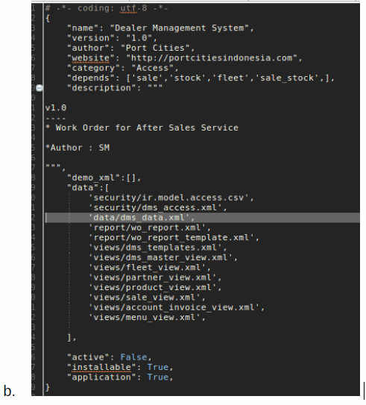Viewport: 366px width, 405px height.
Task: Select the highlighted 'data/dms_data.xml' line
Action: pyautogui.click(x=203, y=218)
